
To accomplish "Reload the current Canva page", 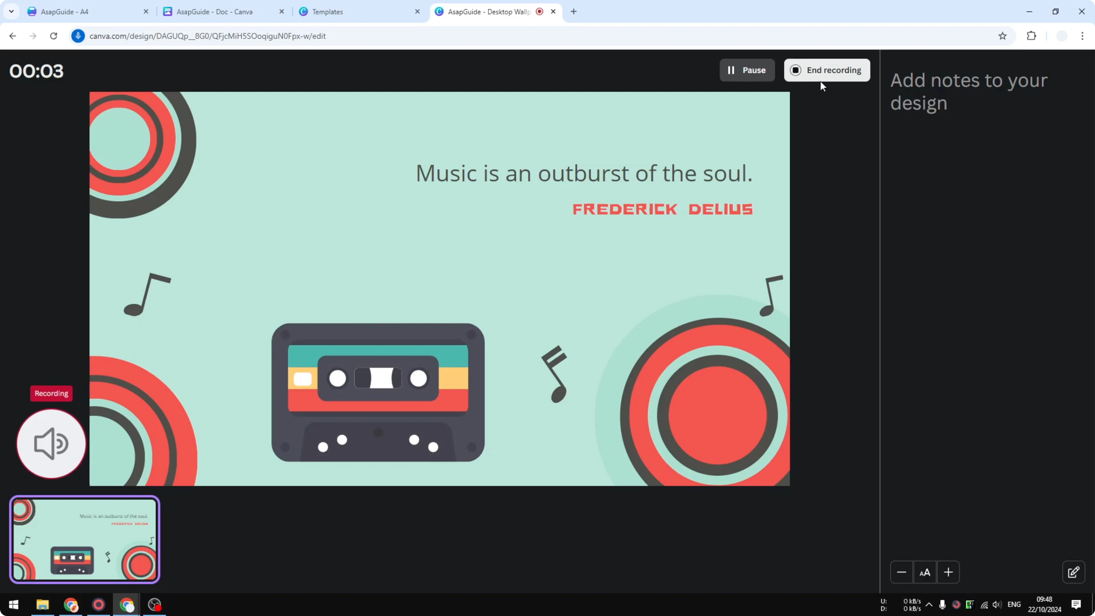I will pos(54,36).
